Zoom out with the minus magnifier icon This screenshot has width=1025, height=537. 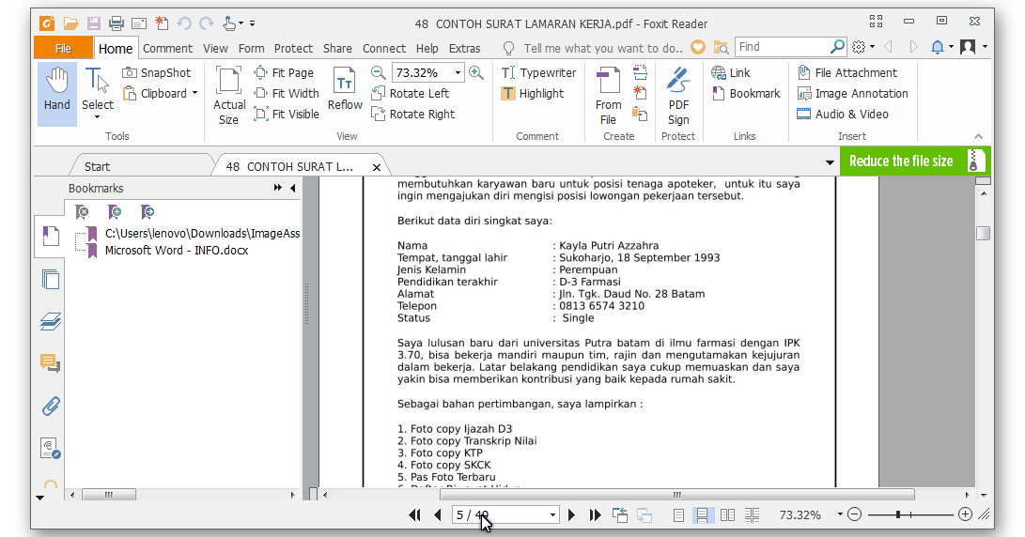pos(378,72)
